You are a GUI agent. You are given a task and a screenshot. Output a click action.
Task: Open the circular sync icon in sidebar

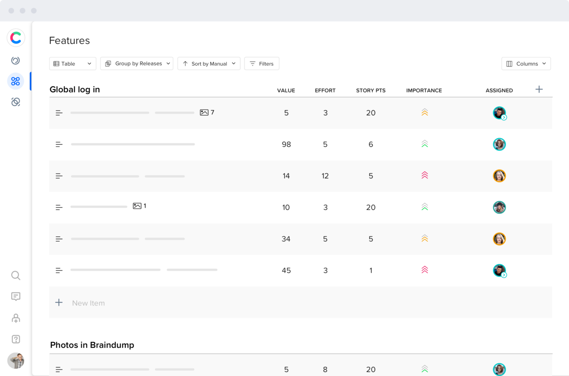click(15, 61)
